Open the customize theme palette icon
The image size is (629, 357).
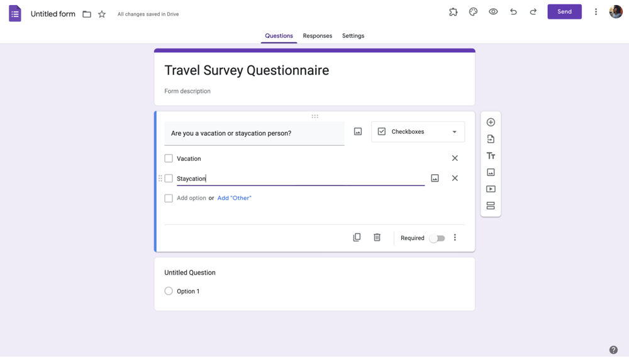tap(473, 12)
